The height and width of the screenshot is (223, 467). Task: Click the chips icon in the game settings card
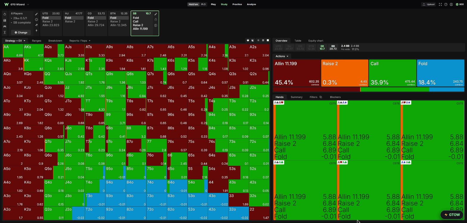click(36, 25)
